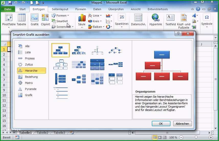Switch to the Seitenlayout ribbon tab
Screen dimensions: 219x141
(x=60, y=9)
